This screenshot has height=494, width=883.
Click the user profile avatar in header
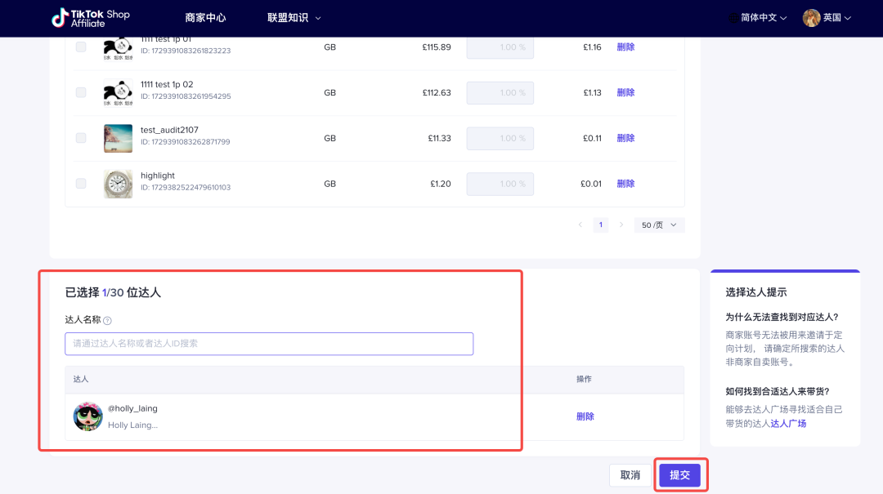coord(811,18)
